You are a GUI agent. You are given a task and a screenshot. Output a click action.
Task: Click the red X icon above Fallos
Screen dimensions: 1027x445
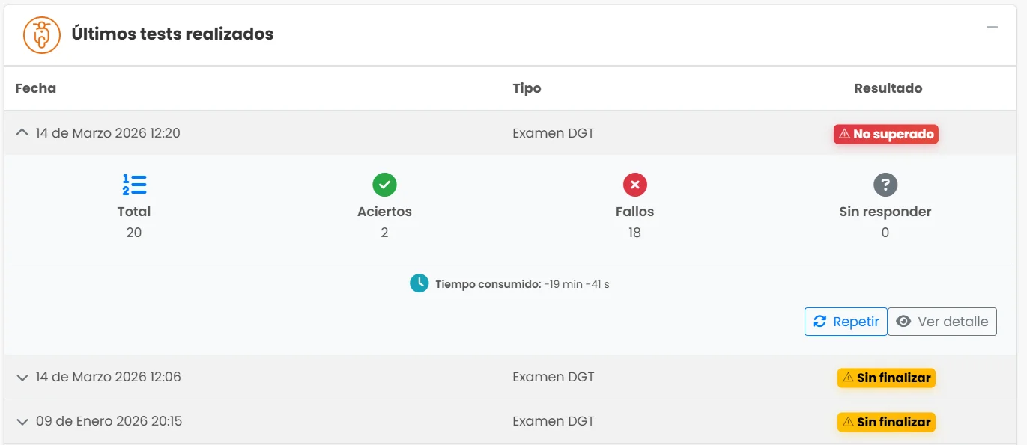634,184
